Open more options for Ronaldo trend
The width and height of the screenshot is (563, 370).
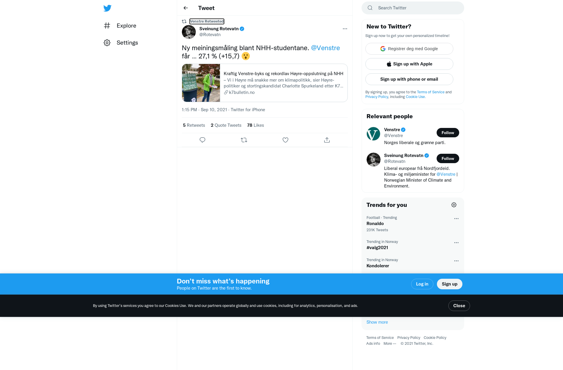pos(456,219)
